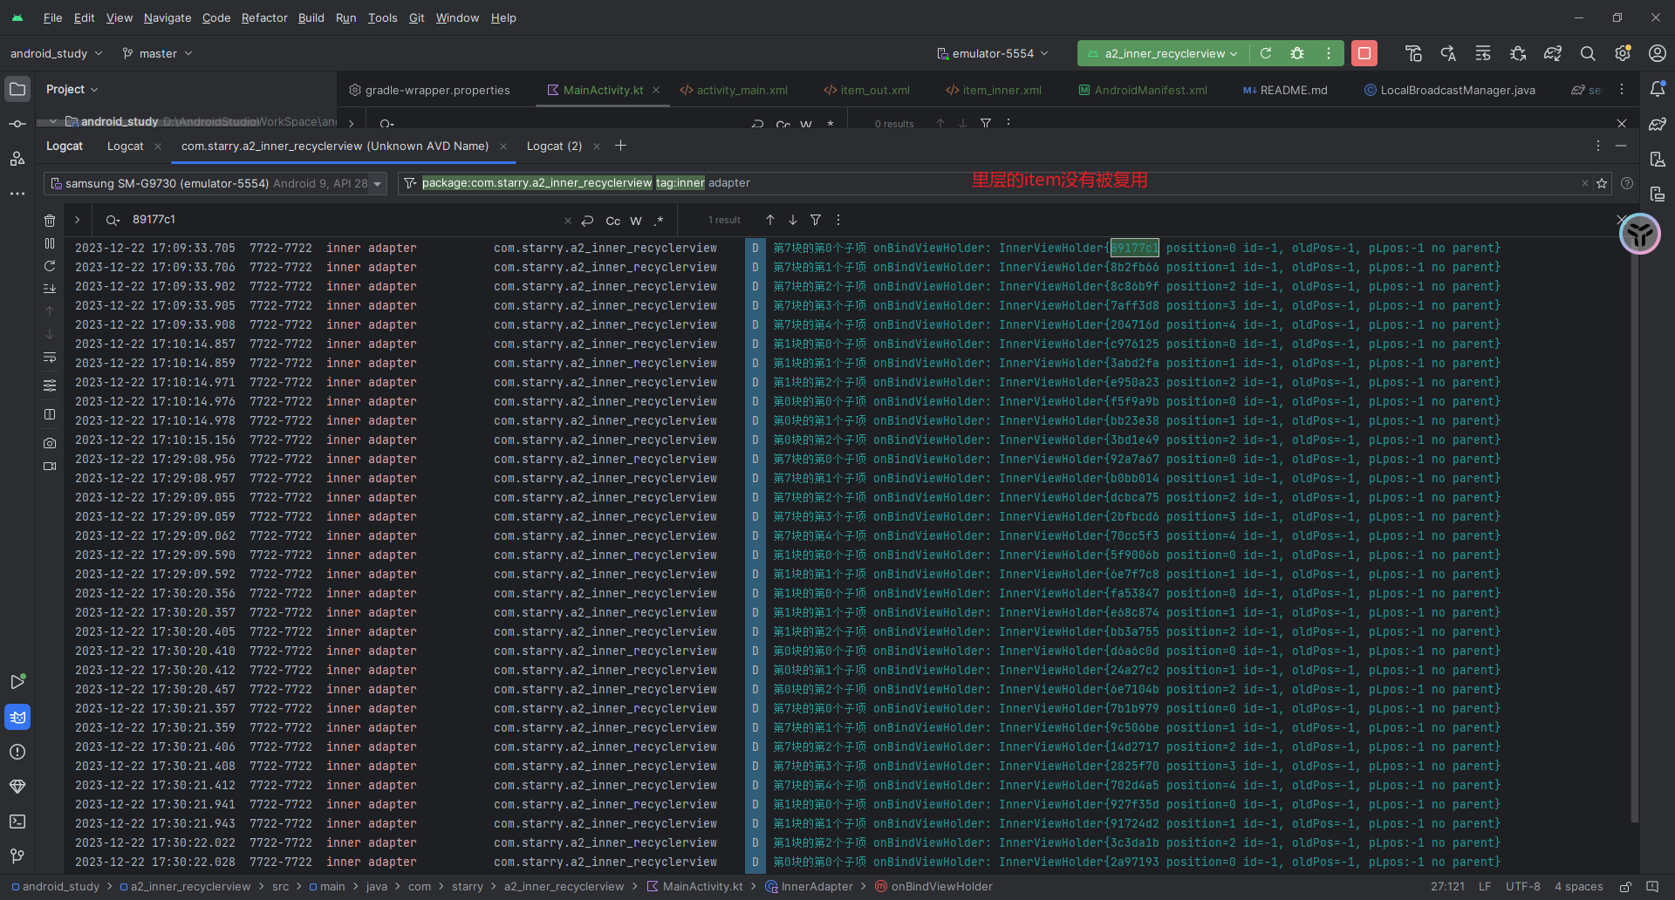This screenshot has width=1675, height=900.
Task: Mark the logcat filter as favorite
Action: point(1602,183)
